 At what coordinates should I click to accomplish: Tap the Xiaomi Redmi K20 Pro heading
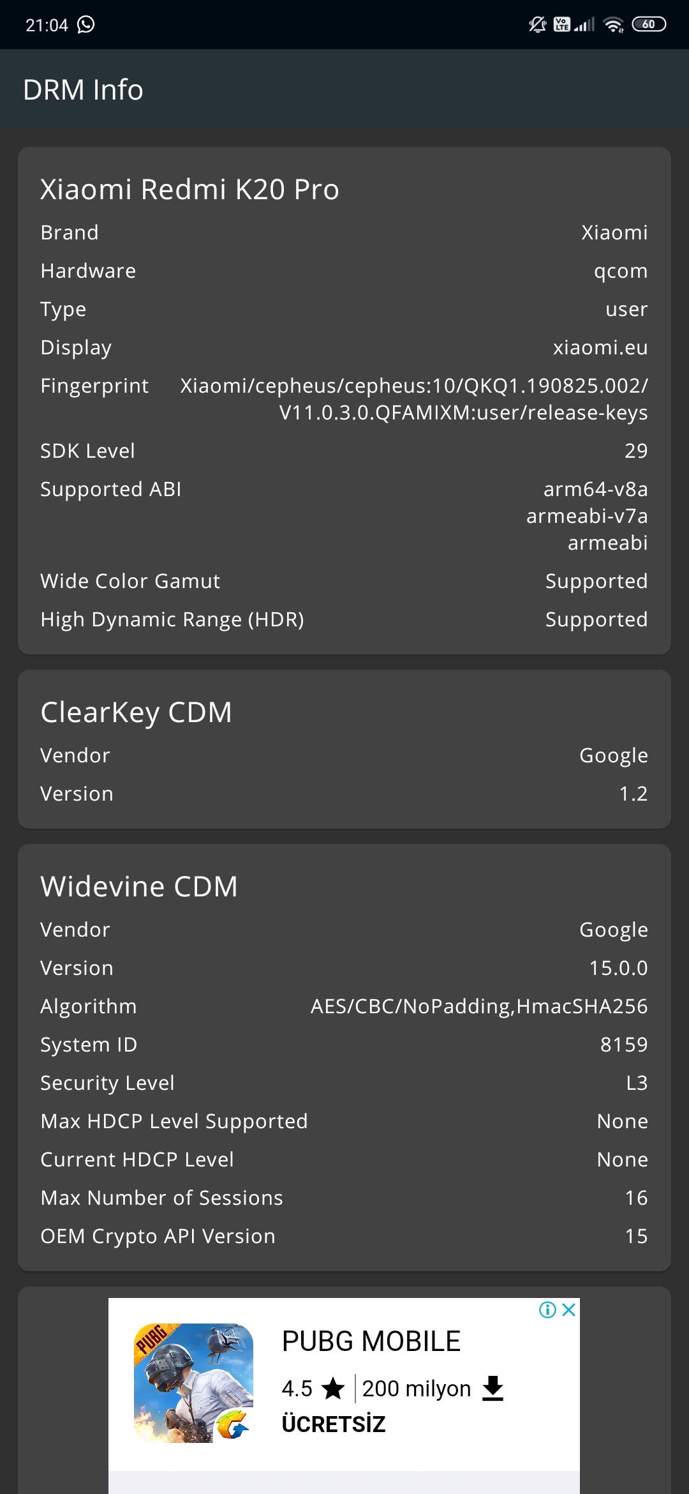(x=190, y=190)
